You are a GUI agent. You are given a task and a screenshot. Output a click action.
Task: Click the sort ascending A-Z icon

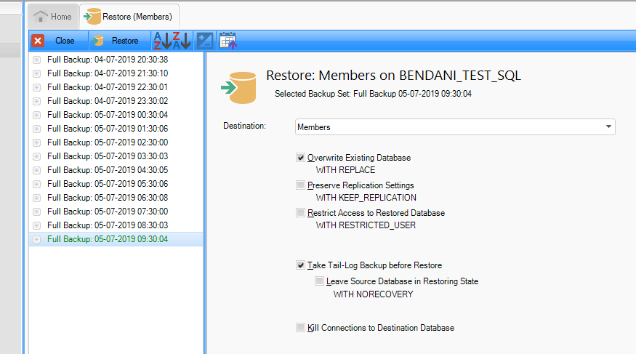pos(161,41)
